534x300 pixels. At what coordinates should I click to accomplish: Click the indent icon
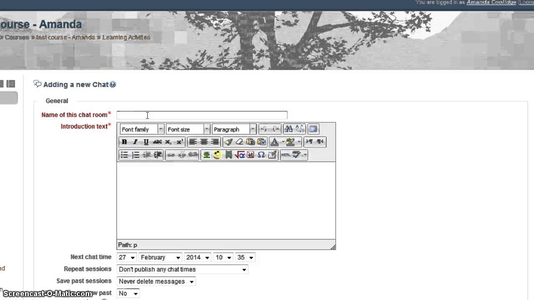click(x=157, y=155)
